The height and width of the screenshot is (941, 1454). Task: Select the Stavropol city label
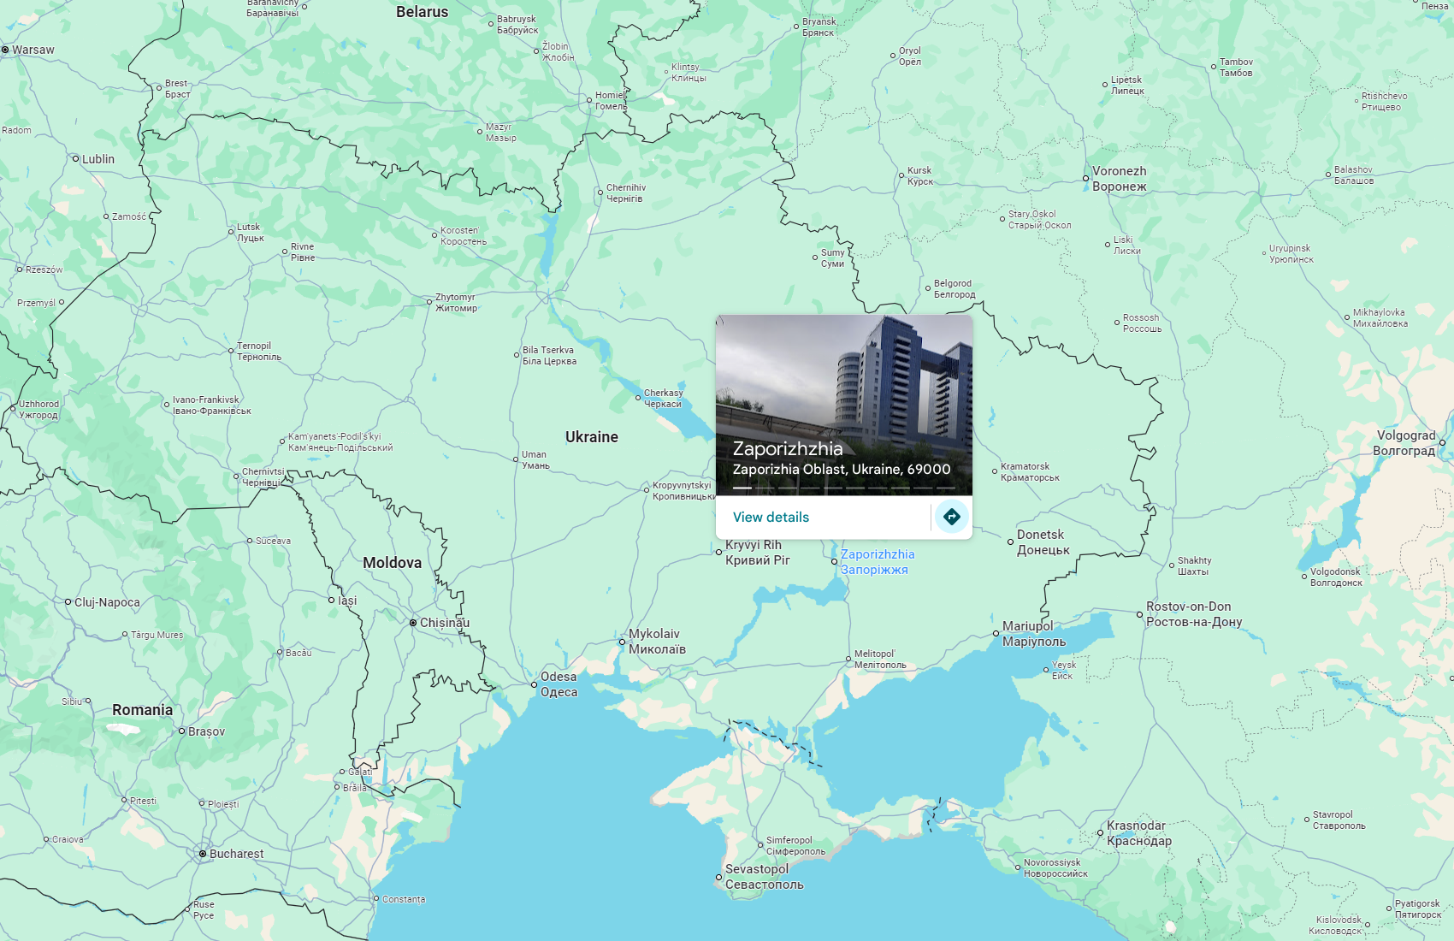pos(1339,820)
